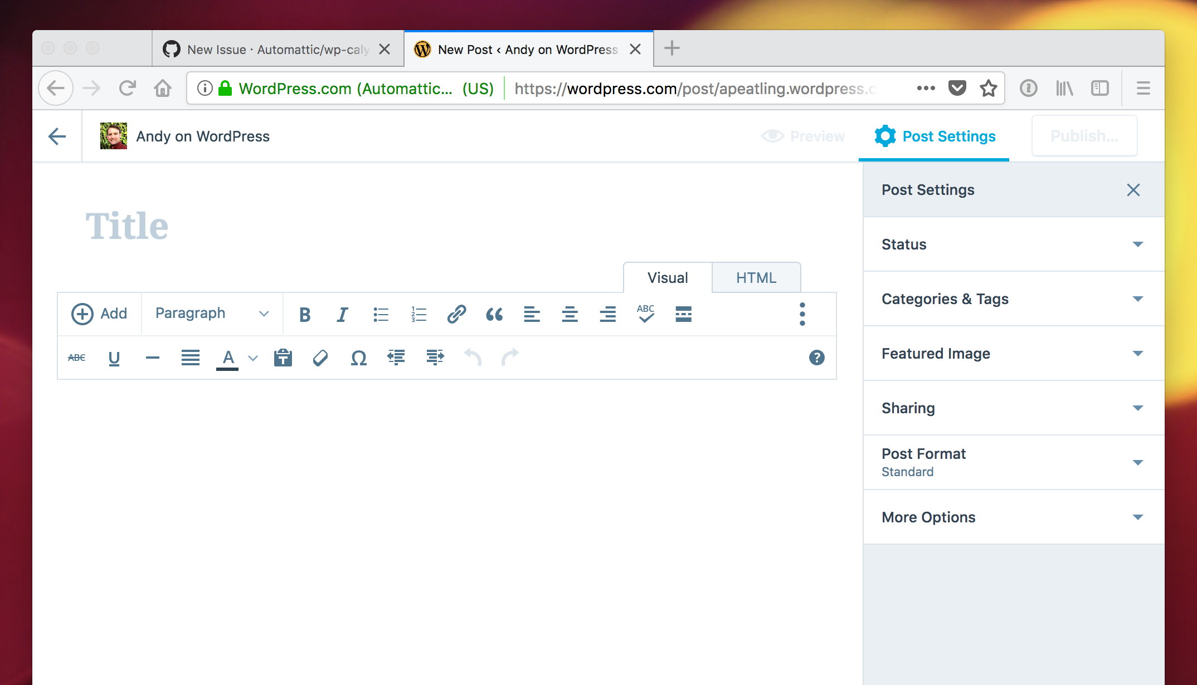Screen dimensions: 1197x685
Task: Toggle the bulleted list button
Action: pos(381,315)
